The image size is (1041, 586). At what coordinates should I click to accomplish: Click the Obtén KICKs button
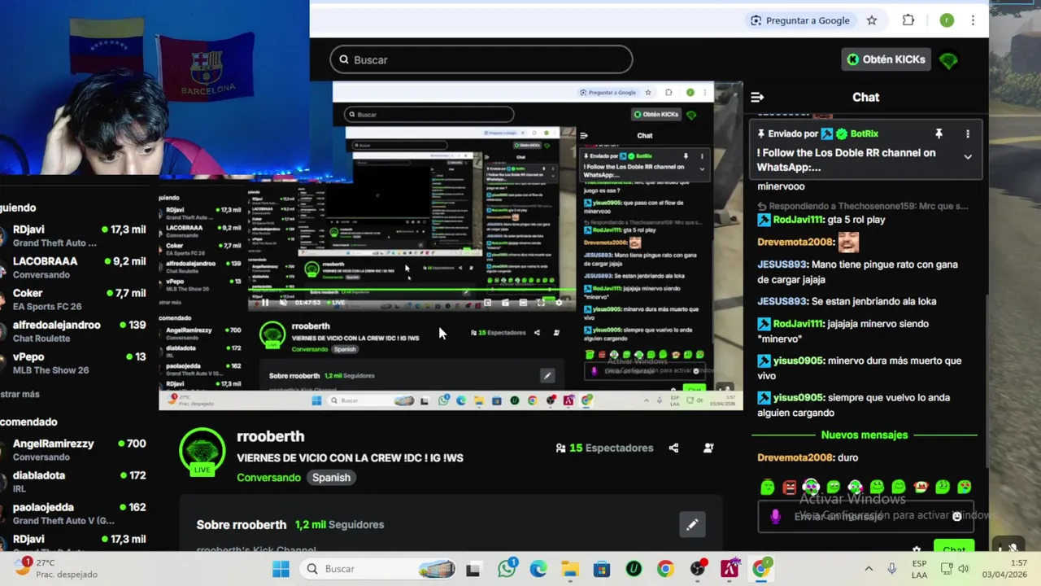click(x=886, y=59)
